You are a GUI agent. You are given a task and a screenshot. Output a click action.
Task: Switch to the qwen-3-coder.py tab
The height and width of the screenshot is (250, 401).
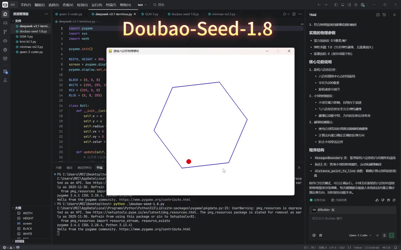pyautogui.click(x=71, y=14)
